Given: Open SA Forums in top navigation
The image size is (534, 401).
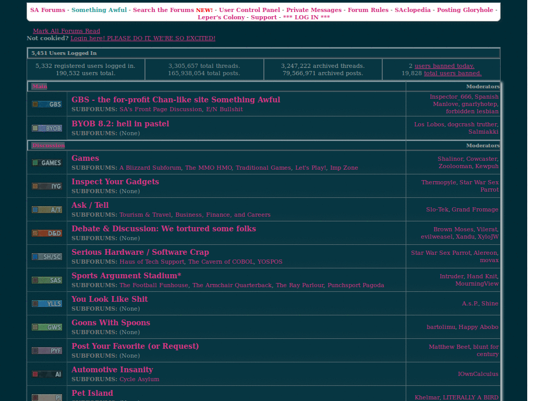Looking at the screenshot, I should coord(47,10).
